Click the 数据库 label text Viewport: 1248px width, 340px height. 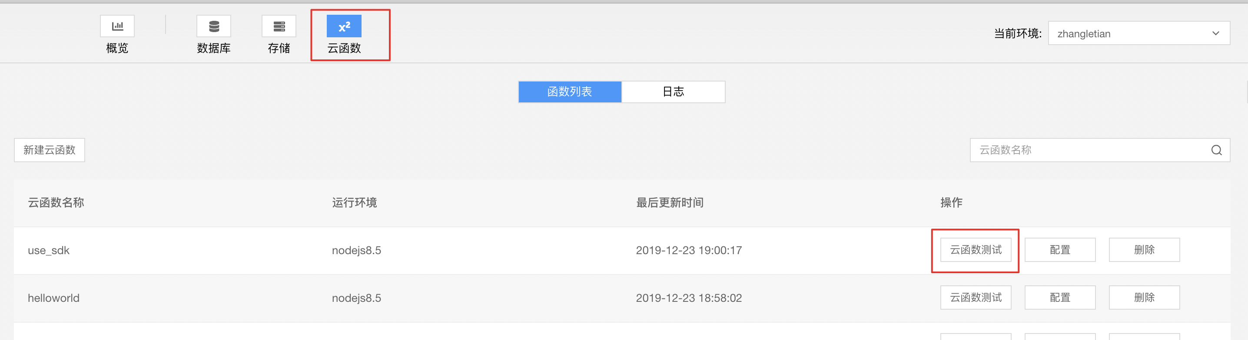point(214,49)
